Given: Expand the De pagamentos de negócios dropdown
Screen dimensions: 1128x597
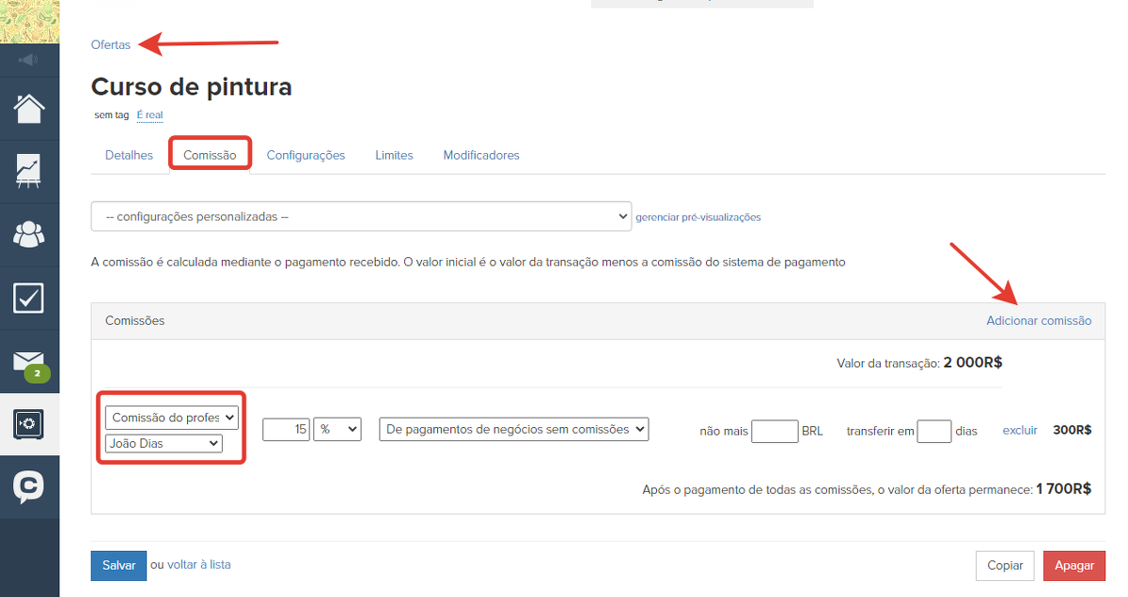Looking at the screenshot, I should 514,429.
